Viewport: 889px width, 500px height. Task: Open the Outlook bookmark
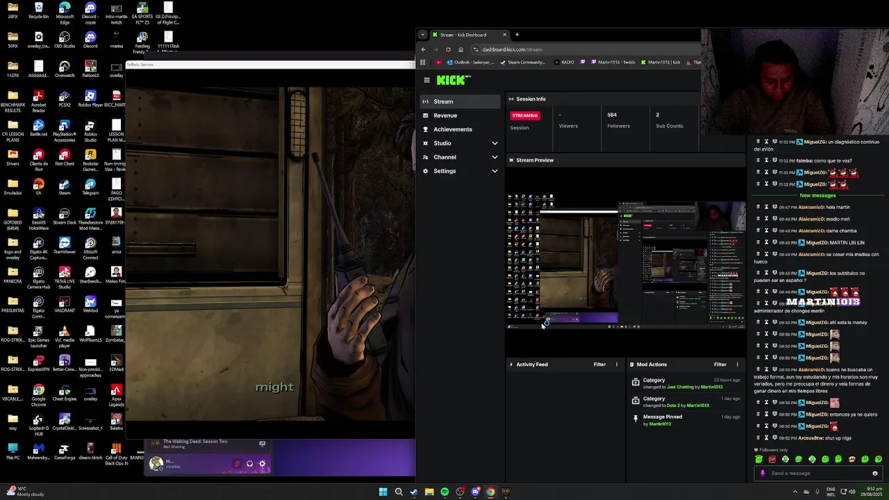(x=471, y=62)
